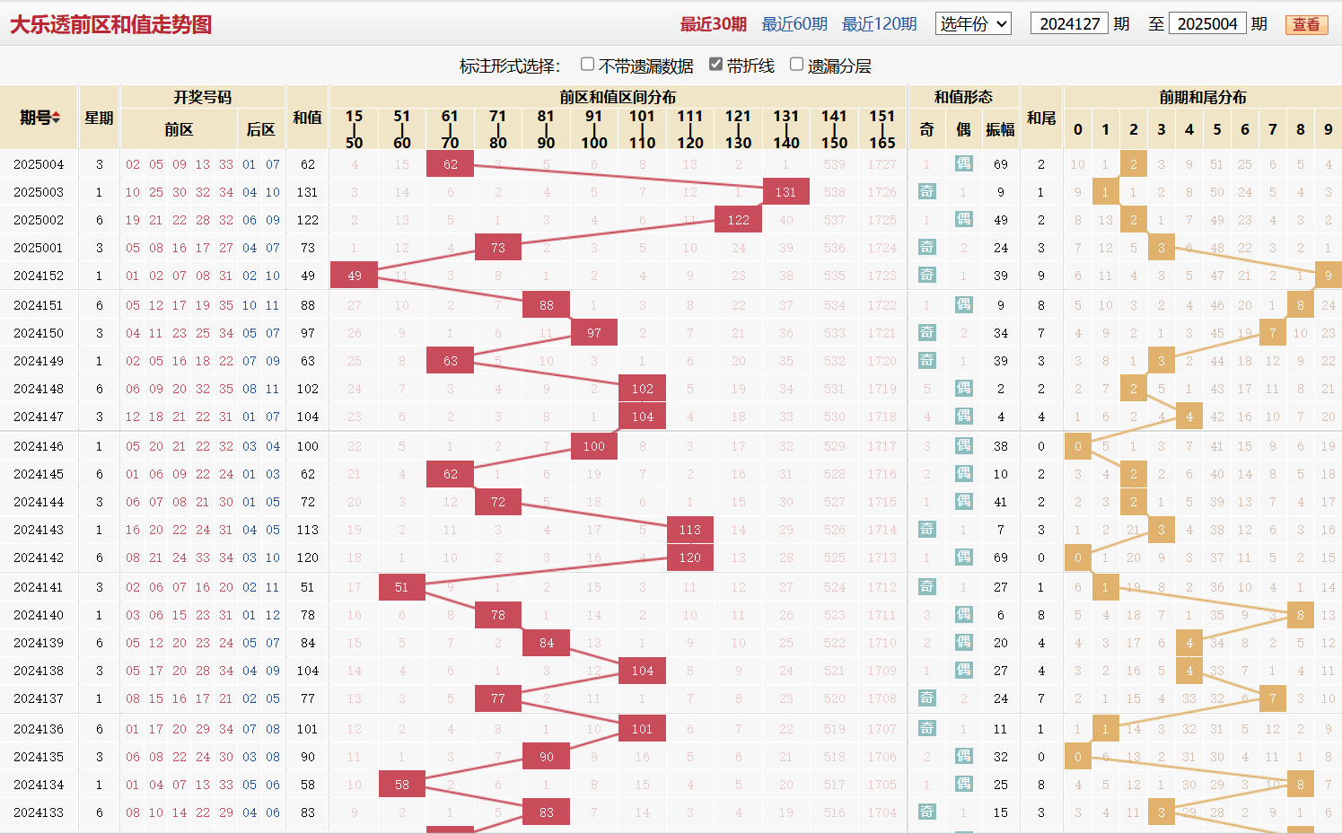Click the 奇 badge in row 2024133
The image size is (1342, 834).
pyautogui.click(x=926, y=812)
